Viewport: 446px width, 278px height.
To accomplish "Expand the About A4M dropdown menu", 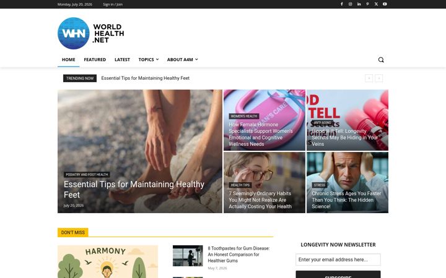I will coord(182,59).
